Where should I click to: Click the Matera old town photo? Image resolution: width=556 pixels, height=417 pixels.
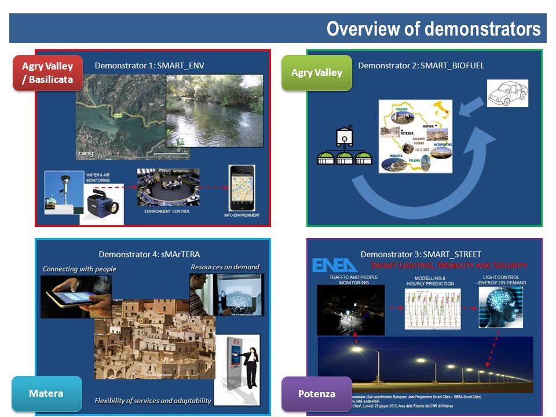(155, 339)
